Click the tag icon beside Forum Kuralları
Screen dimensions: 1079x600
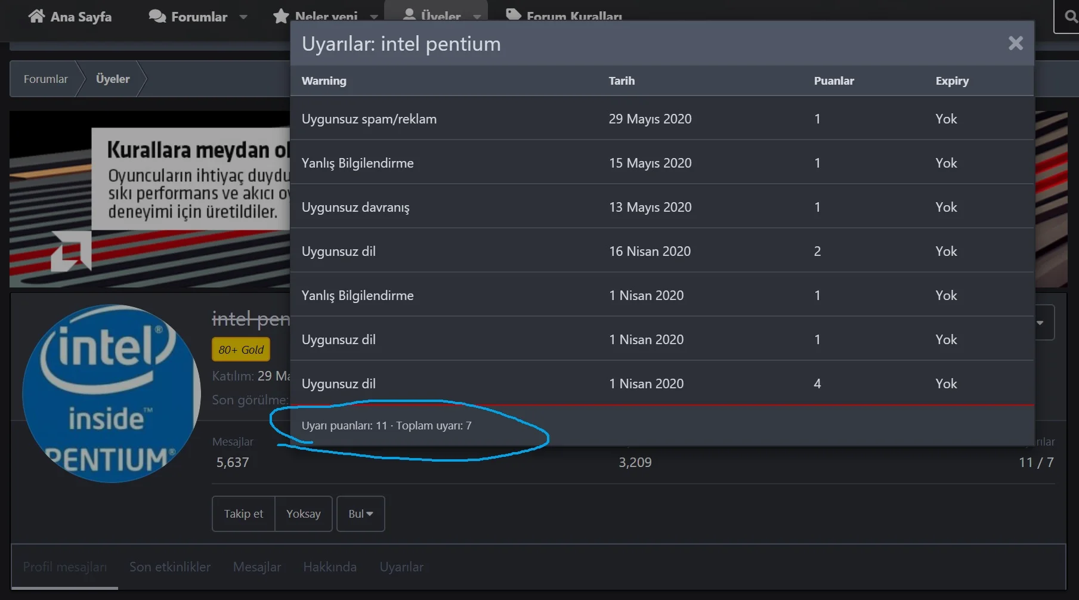click(x=514, y=14)
